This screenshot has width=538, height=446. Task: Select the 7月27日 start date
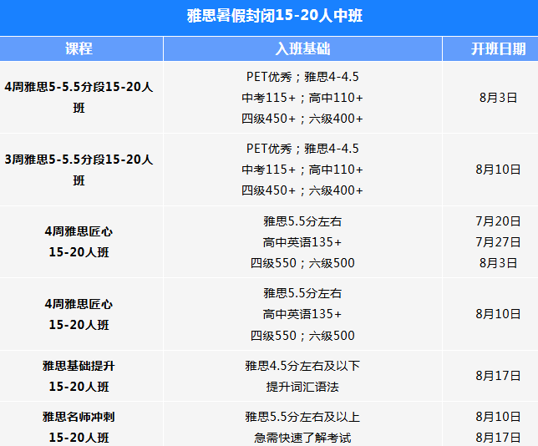[x=498, y=242]
